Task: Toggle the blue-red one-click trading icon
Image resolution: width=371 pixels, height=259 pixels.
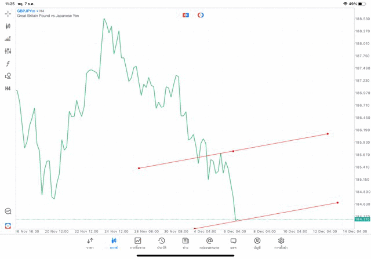Action: click(186, 15)
